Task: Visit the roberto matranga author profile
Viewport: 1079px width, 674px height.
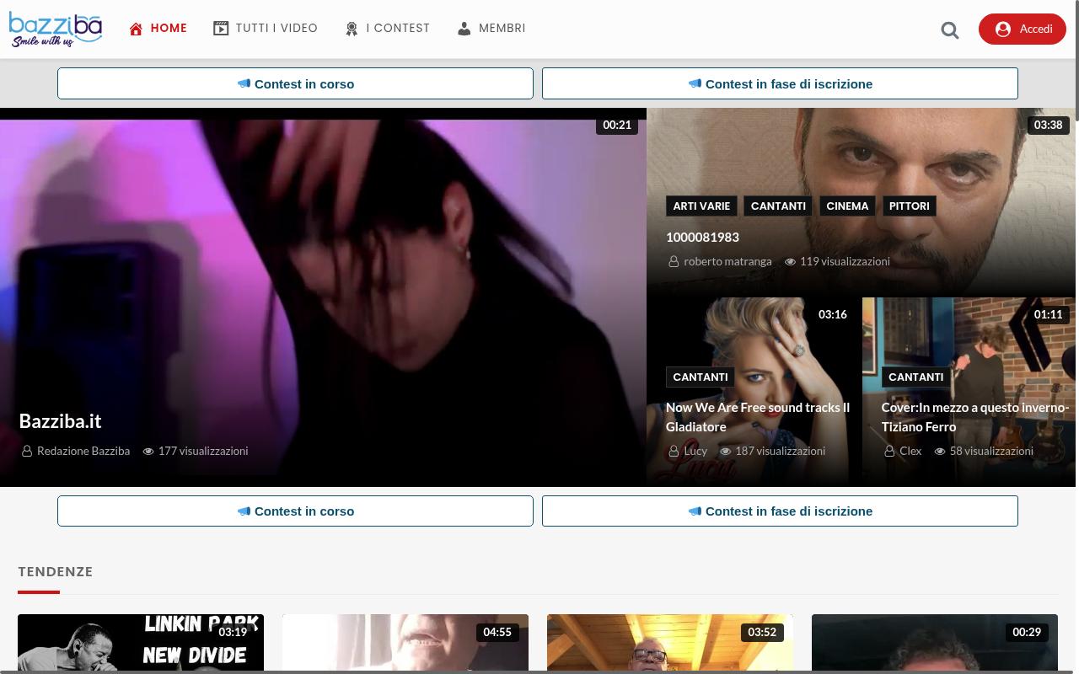Action: point(727,262)
